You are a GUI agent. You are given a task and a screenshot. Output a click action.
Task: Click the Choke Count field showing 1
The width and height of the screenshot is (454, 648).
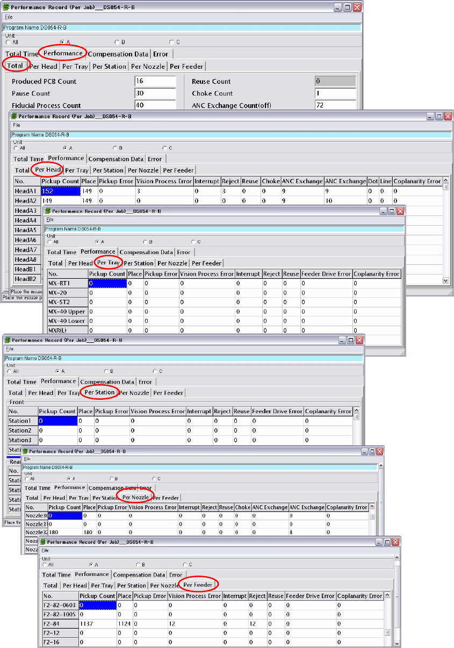tap(336, 93)
